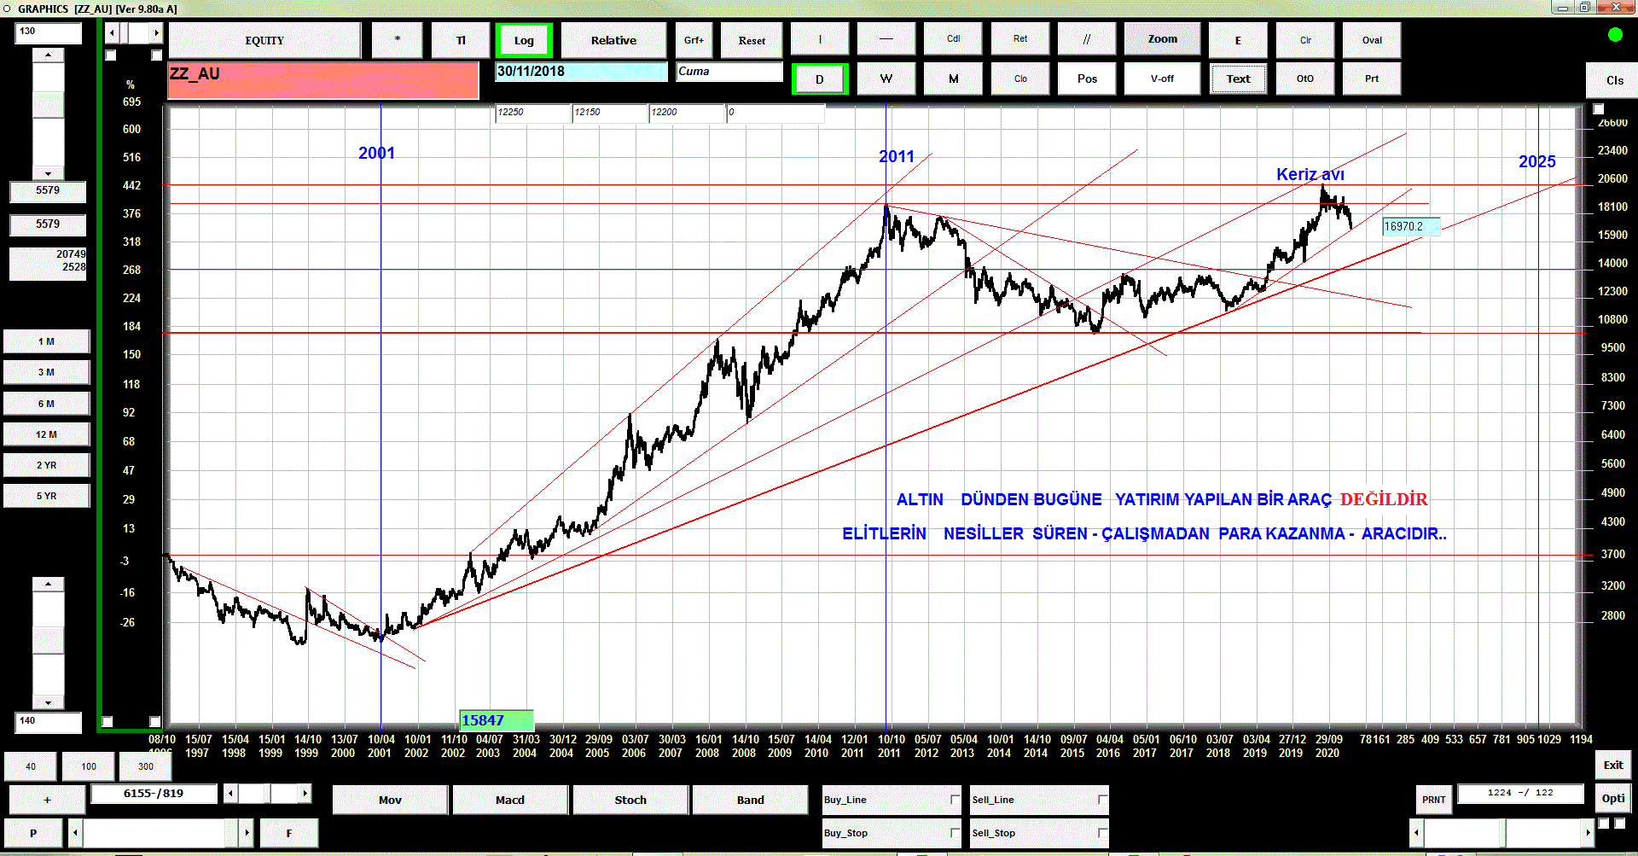Click the right arrow of the top horizontal scroller
Screen dimensions: 1638x856
click(x=156, y=33)
